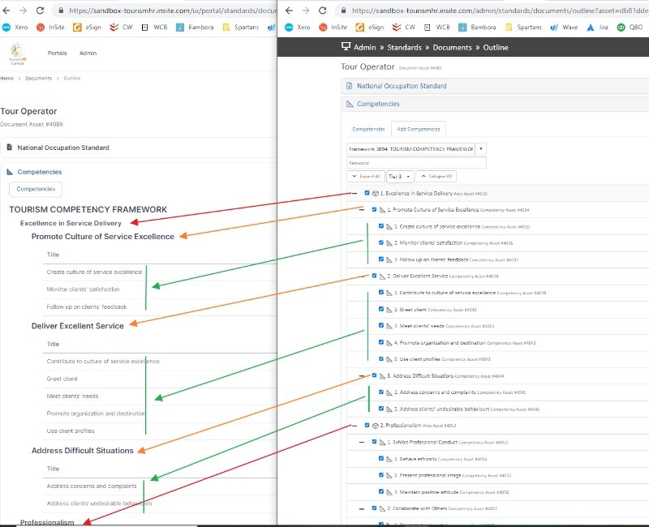This screenshot has width=649, height=527.
Task: Open the Framework selection dropdown
Action: 481,149
